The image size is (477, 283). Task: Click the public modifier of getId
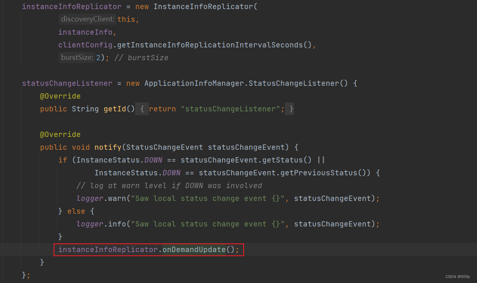point(53,108)
